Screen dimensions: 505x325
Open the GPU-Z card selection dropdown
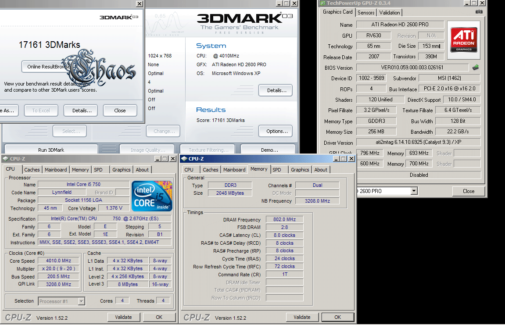414,191
